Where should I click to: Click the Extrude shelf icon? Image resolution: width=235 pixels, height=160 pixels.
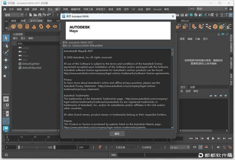194,27
